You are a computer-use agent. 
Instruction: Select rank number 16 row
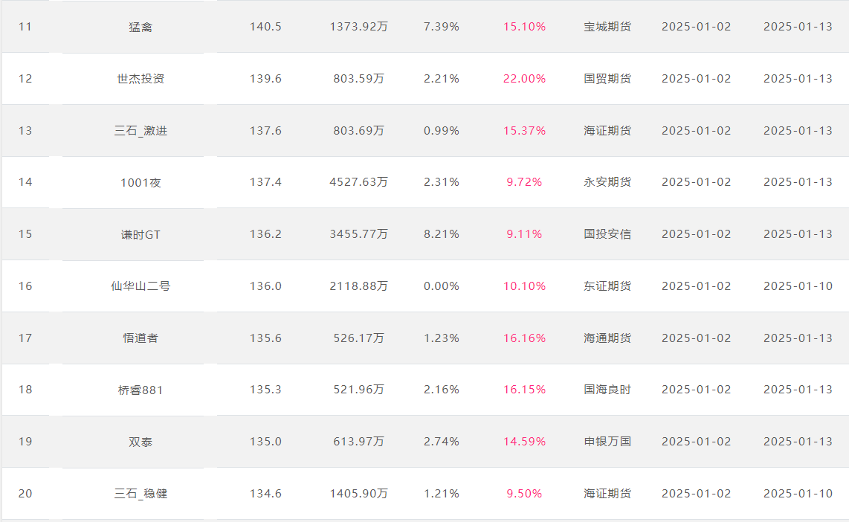(x=424, y=286)
